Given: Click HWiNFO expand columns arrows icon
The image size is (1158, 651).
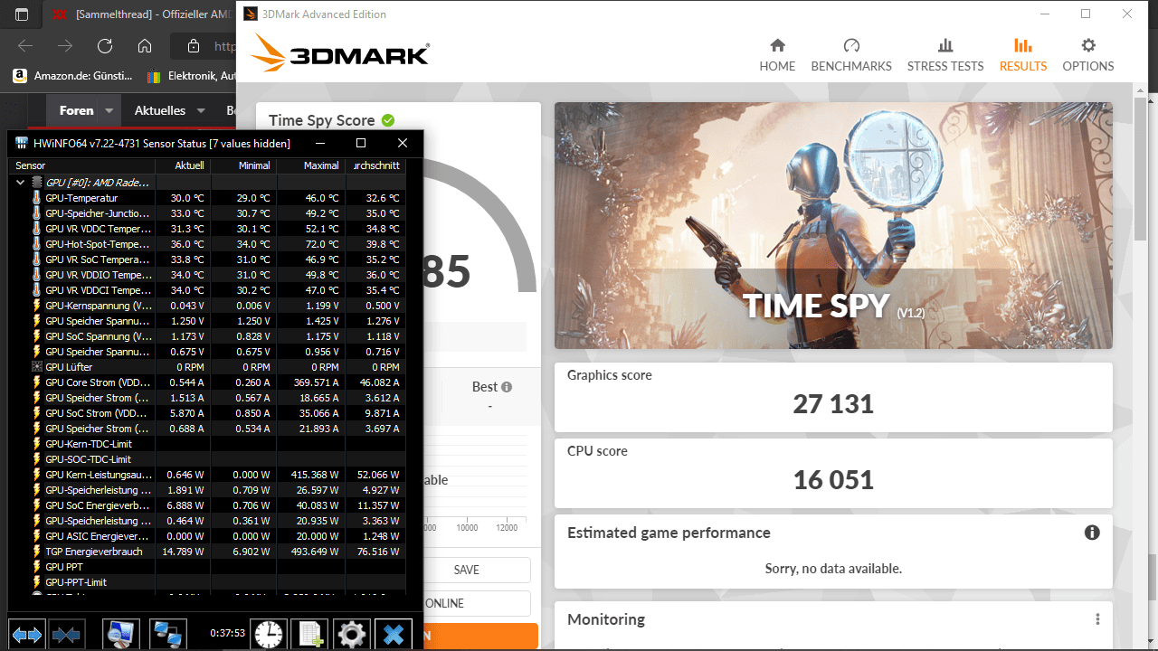Looking at the screenshot, I should [27, 635].
